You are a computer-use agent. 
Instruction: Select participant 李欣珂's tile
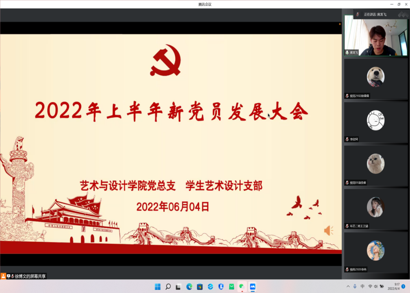pos(376,122)
